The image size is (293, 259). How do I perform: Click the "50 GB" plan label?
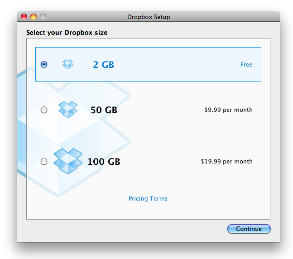click(104, 110)
